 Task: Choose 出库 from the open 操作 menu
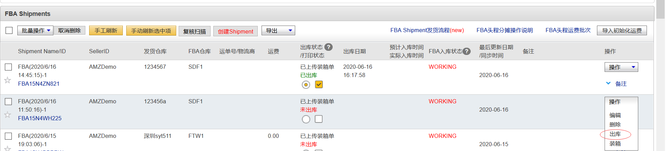pos(615,134)
